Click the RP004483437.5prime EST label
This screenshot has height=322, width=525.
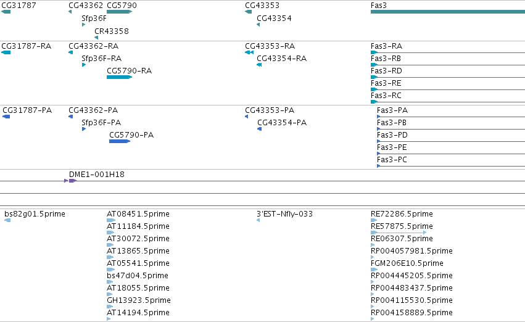(411, 288)
